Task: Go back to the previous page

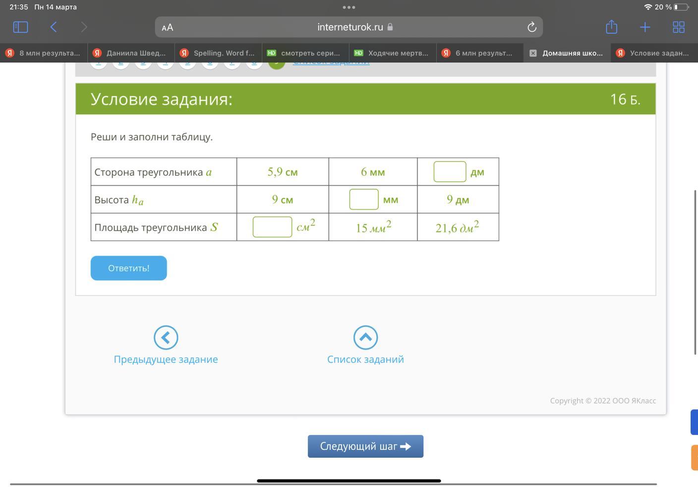Action: click(54, 27)
